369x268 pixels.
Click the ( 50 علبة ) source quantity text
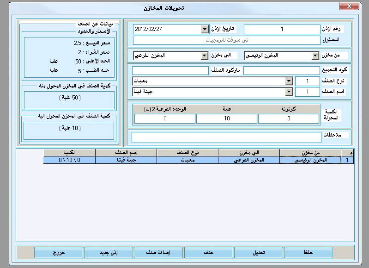(70, 97)
